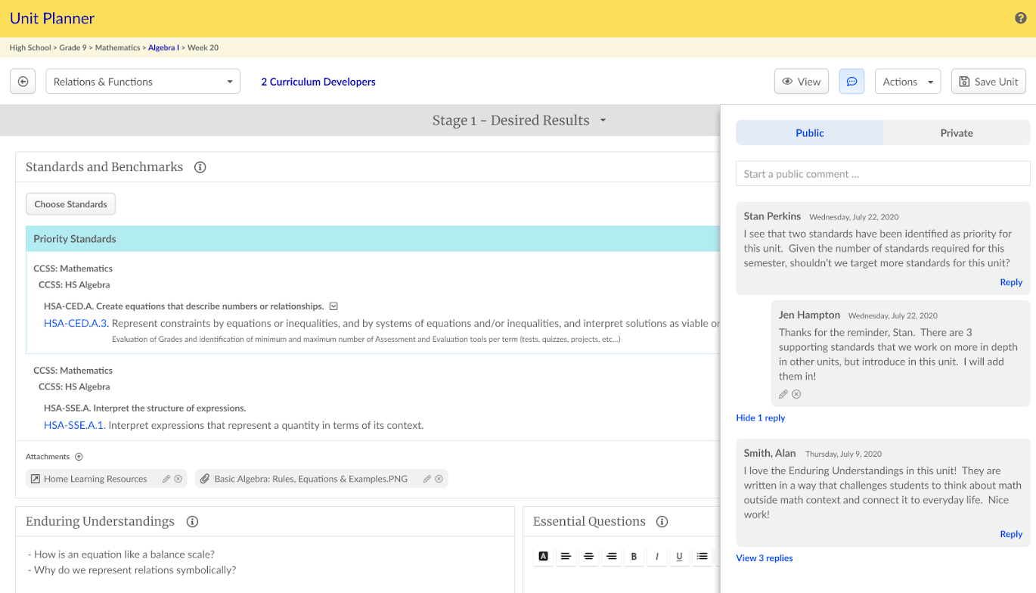Toggle the comments panel chat icon

(x=851, y=82)
